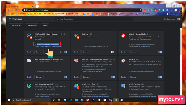Close the Extensions tab
186x106 pixels.
33,6
